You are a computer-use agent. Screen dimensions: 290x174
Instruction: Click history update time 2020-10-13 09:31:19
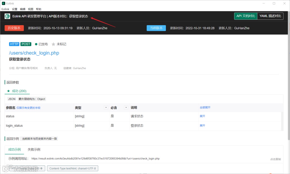tap(58, 28)
